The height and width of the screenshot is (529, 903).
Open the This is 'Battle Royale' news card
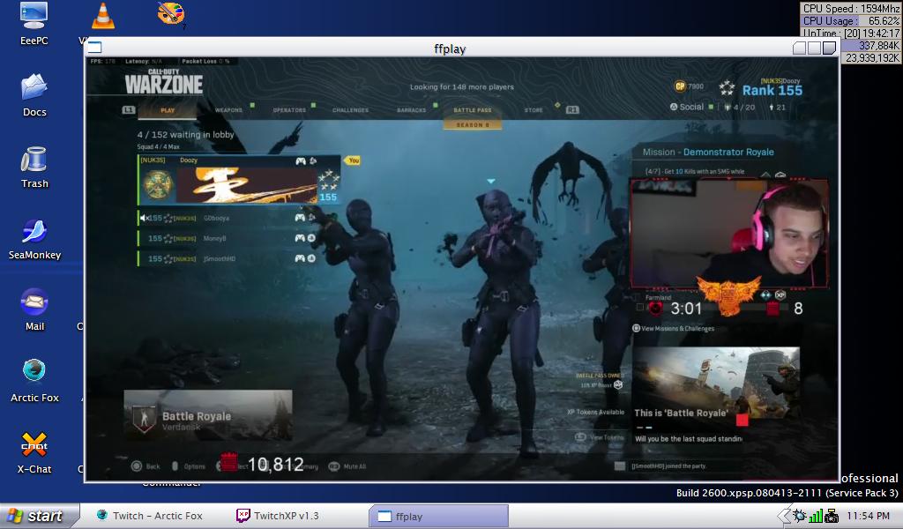716,396
